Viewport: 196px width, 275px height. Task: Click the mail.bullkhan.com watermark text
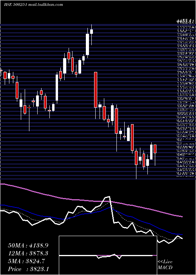[x=45, y=5]
